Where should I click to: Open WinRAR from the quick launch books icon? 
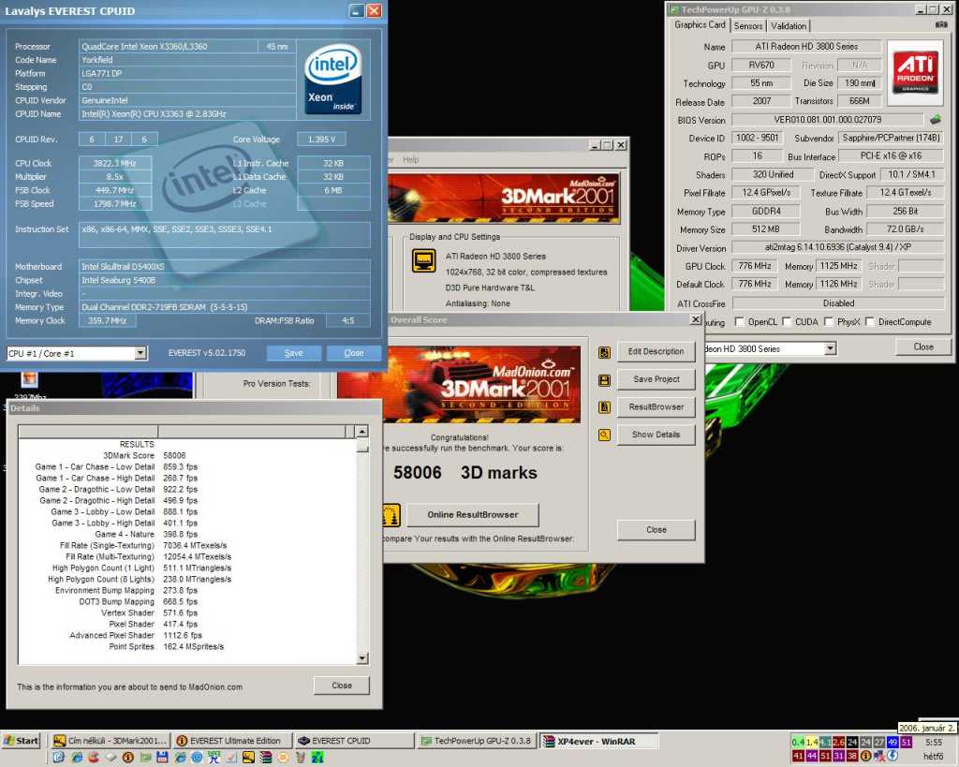coord(265,758)
